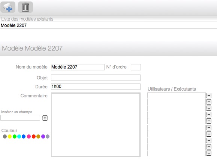The width and height of the screenshot is (217, 161).
Task: Select the dark blue color swatch
Action: 24,137
